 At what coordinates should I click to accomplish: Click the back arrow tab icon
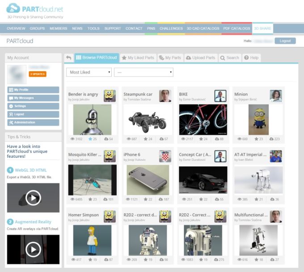click(x=69, y=58)
